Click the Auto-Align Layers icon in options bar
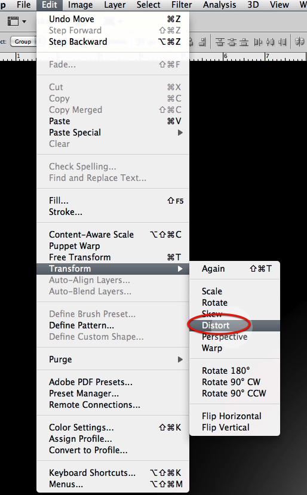Image resolution: width=307 pixels, height=495 pixels. (299, 42)
